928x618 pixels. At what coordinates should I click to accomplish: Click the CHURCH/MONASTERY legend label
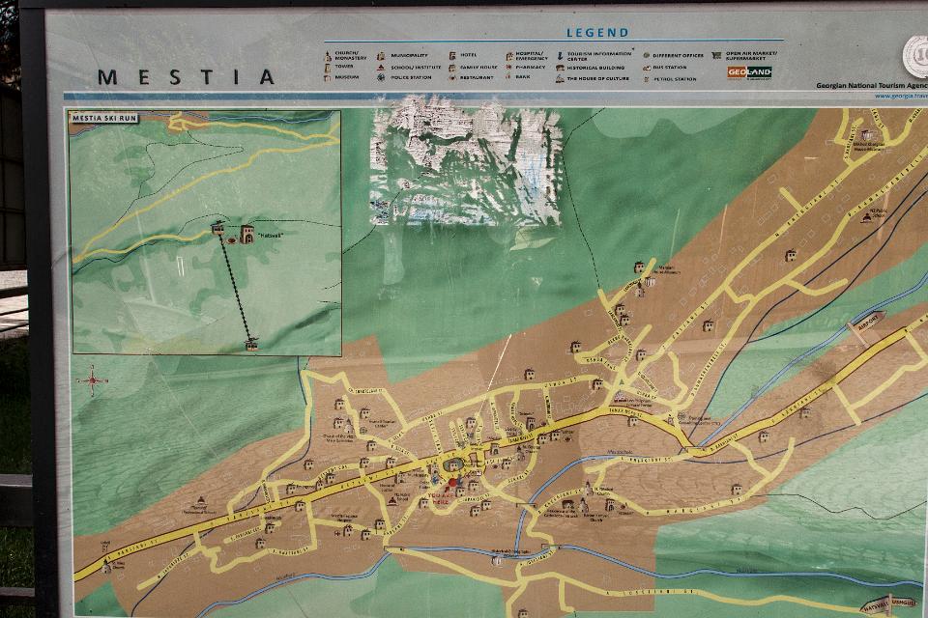[x=351, y=56]
